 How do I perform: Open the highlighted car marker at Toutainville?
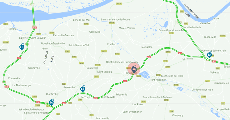tap(134, 69)
